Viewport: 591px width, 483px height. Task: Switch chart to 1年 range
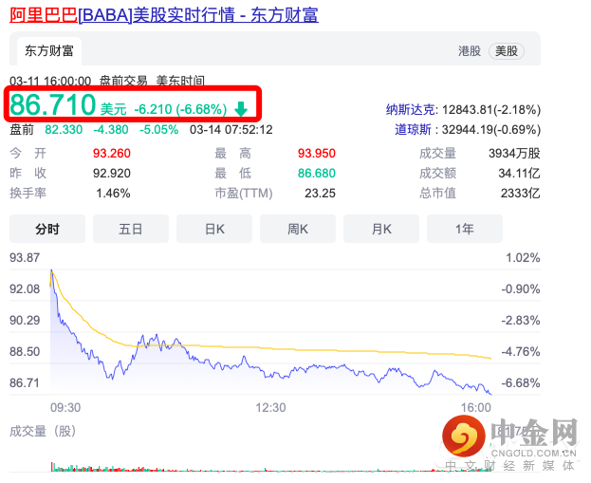(465, 229)
